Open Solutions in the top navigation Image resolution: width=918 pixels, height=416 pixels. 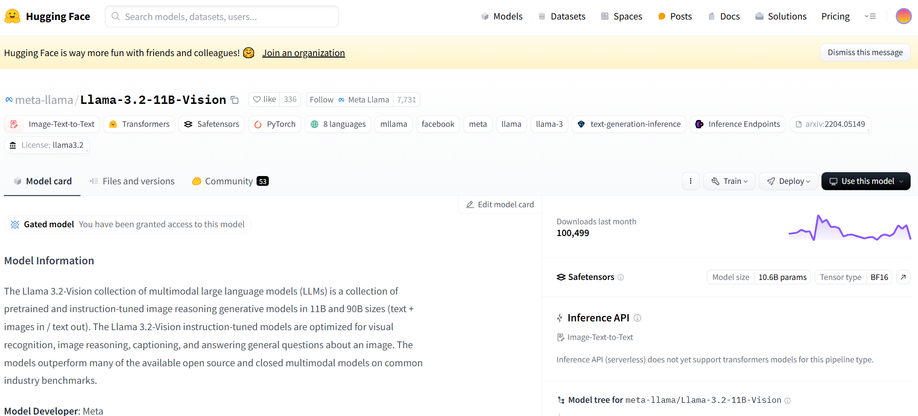coord(781,17)
